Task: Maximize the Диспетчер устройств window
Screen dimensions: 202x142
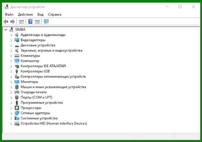Action: [x=180, y=7]
